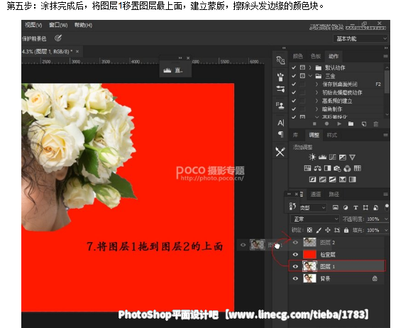This screenshot has width=408, height=328.
Task: Add a Curves adjustment
Action: 333,157
